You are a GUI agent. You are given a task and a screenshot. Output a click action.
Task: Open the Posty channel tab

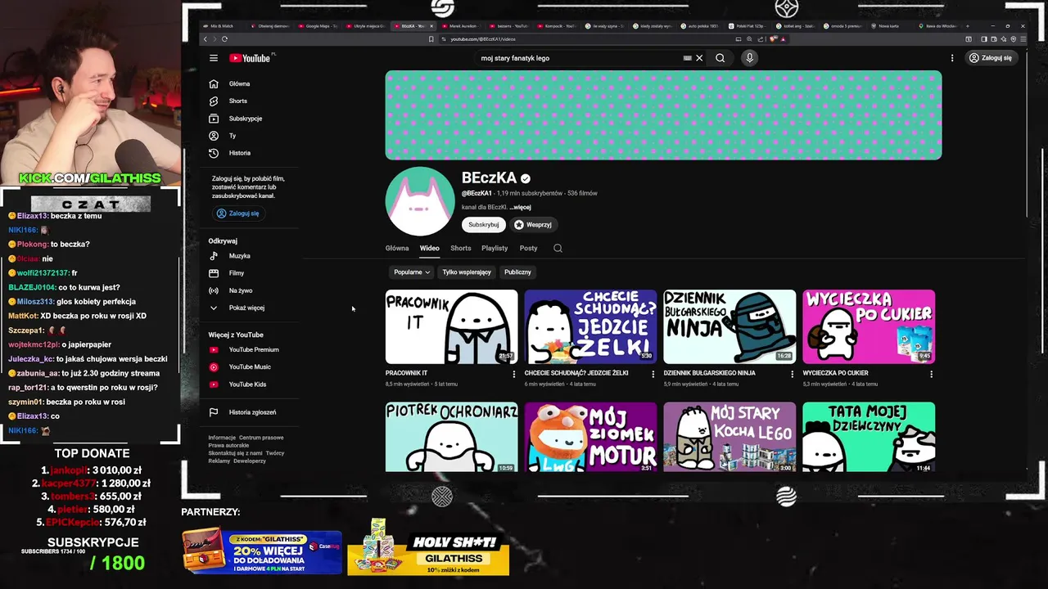[529, 248]
